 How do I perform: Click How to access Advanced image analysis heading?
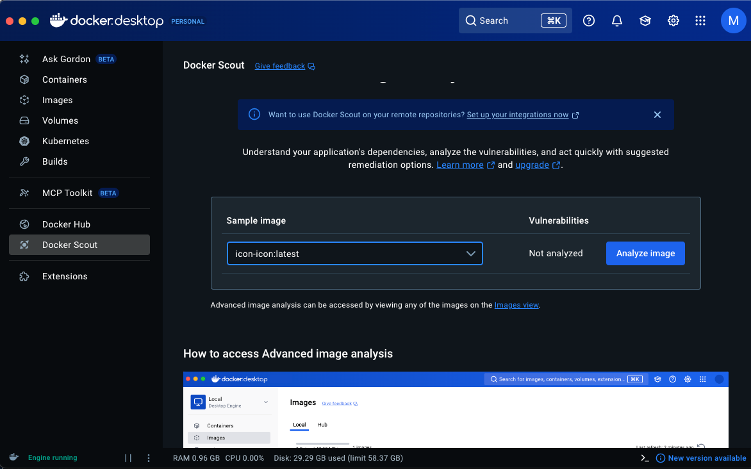coord(288,354)
